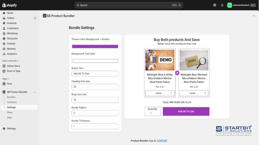The height and width of the screenshot is (145, 259).
Task: Open the Discounts icon
Action: pos(4,38)
